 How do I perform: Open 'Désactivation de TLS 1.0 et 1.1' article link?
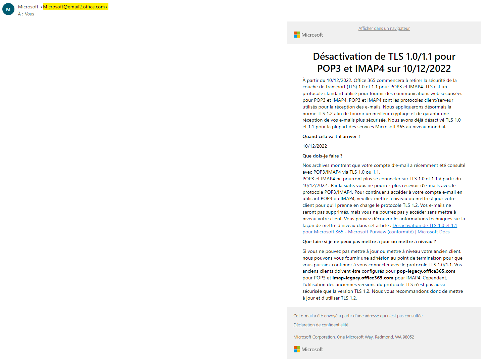coord(380,229)
